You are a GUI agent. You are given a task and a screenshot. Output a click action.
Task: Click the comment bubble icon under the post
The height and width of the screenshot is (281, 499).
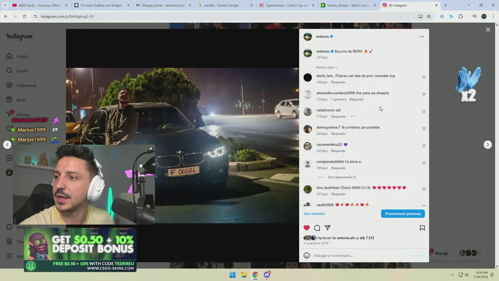317,228
